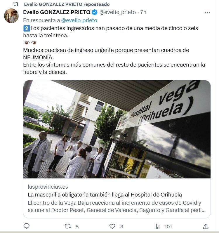Open Evelio's profile avatar picture

(x=11, y=16)
